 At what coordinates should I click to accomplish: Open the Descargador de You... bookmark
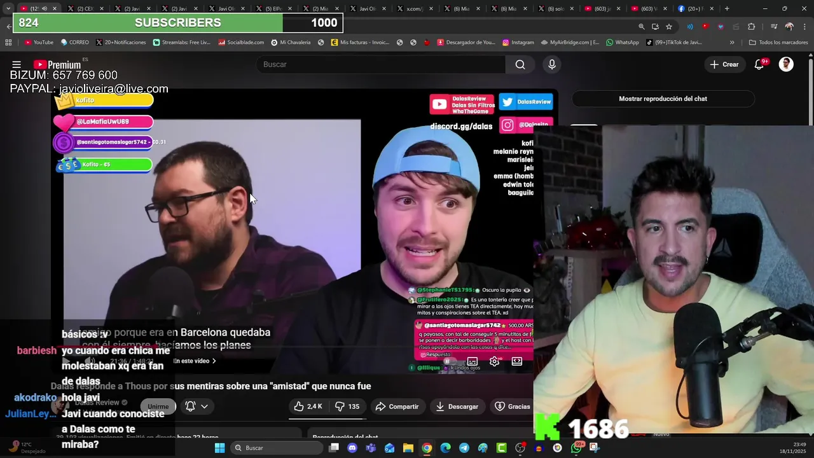click(466, 43)
